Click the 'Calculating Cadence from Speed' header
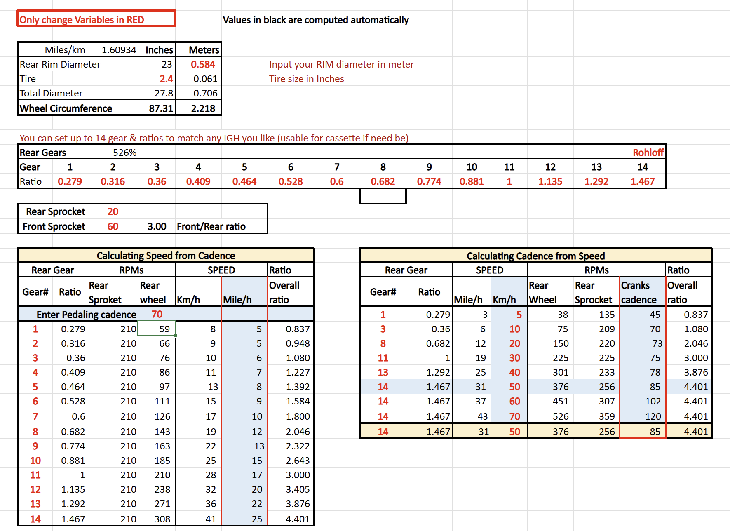Image resolution: width=730 pixels, height=531 pixels. 535,256
